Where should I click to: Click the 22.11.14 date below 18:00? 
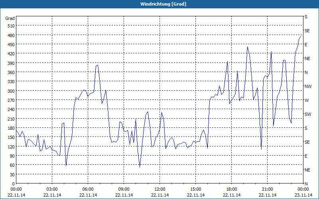point(232,195)
